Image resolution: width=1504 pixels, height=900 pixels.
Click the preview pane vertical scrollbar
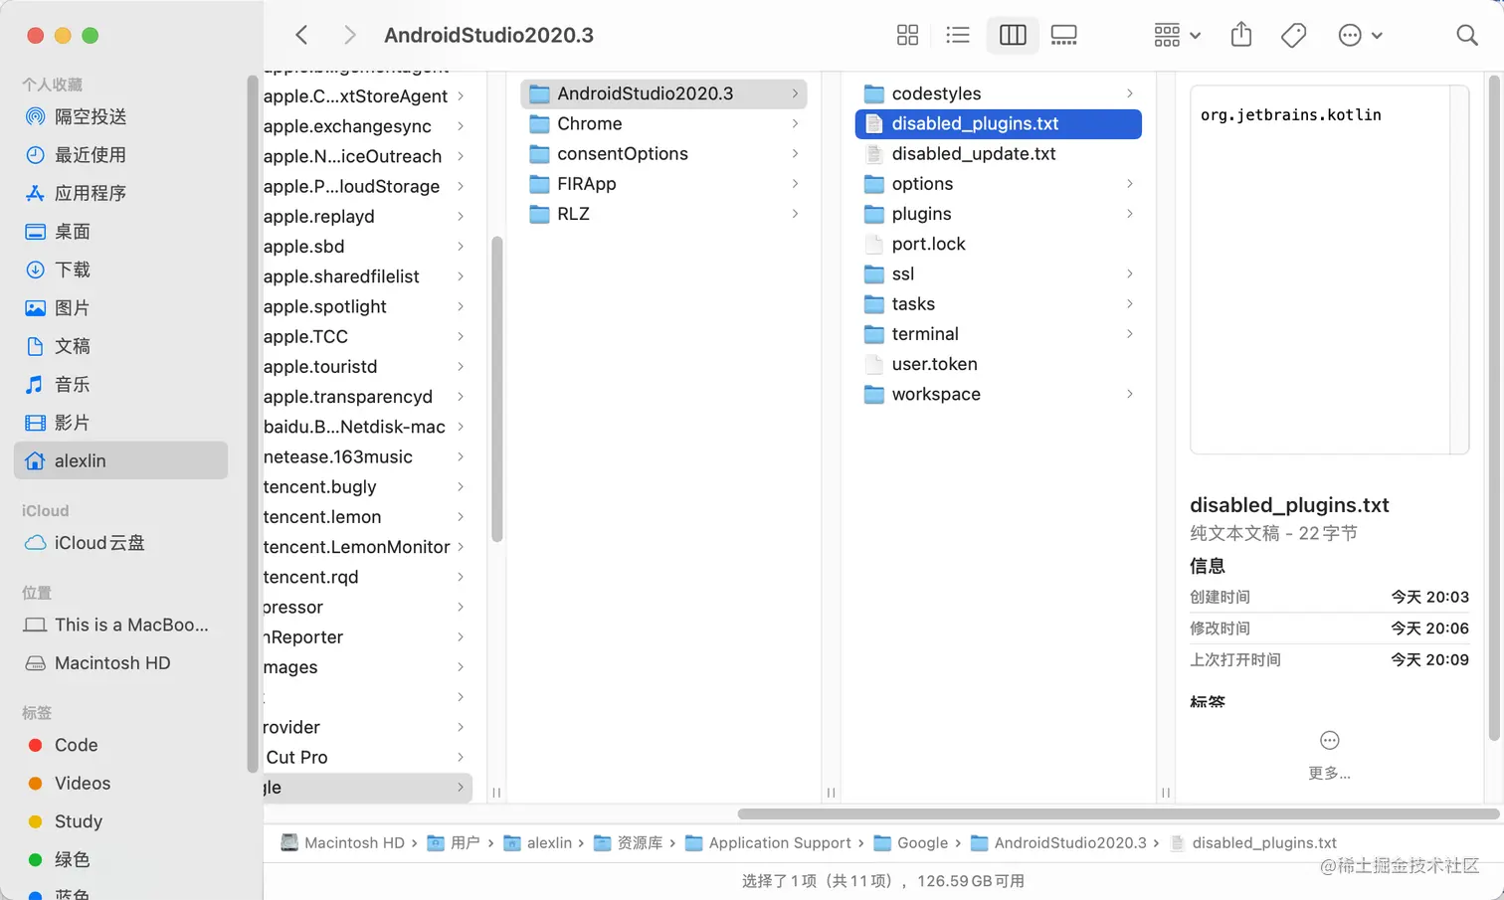1494,408
